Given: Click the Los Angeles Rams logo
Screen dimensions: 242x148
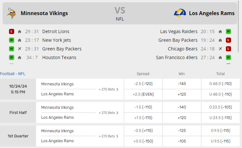Looking at the screenshot, I should pyautogui.click(x=180, y=13).
